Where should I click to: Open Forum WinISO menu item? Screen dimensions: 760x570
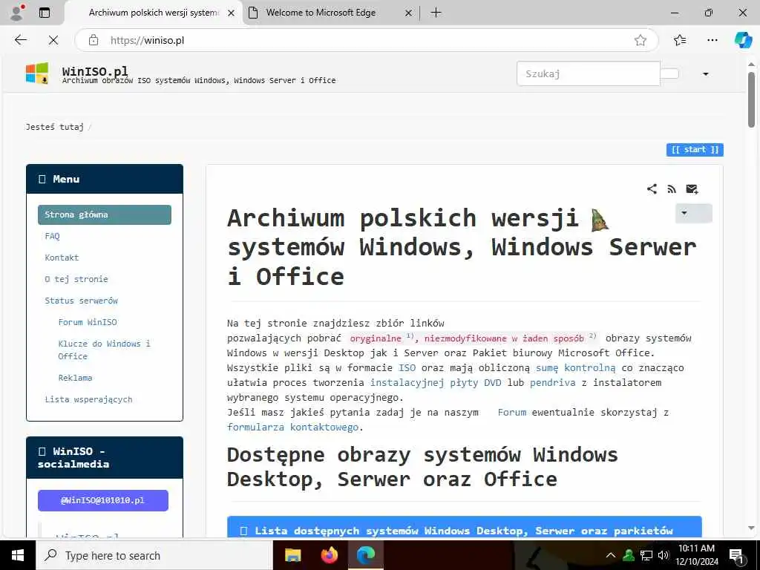pos(88,322)
